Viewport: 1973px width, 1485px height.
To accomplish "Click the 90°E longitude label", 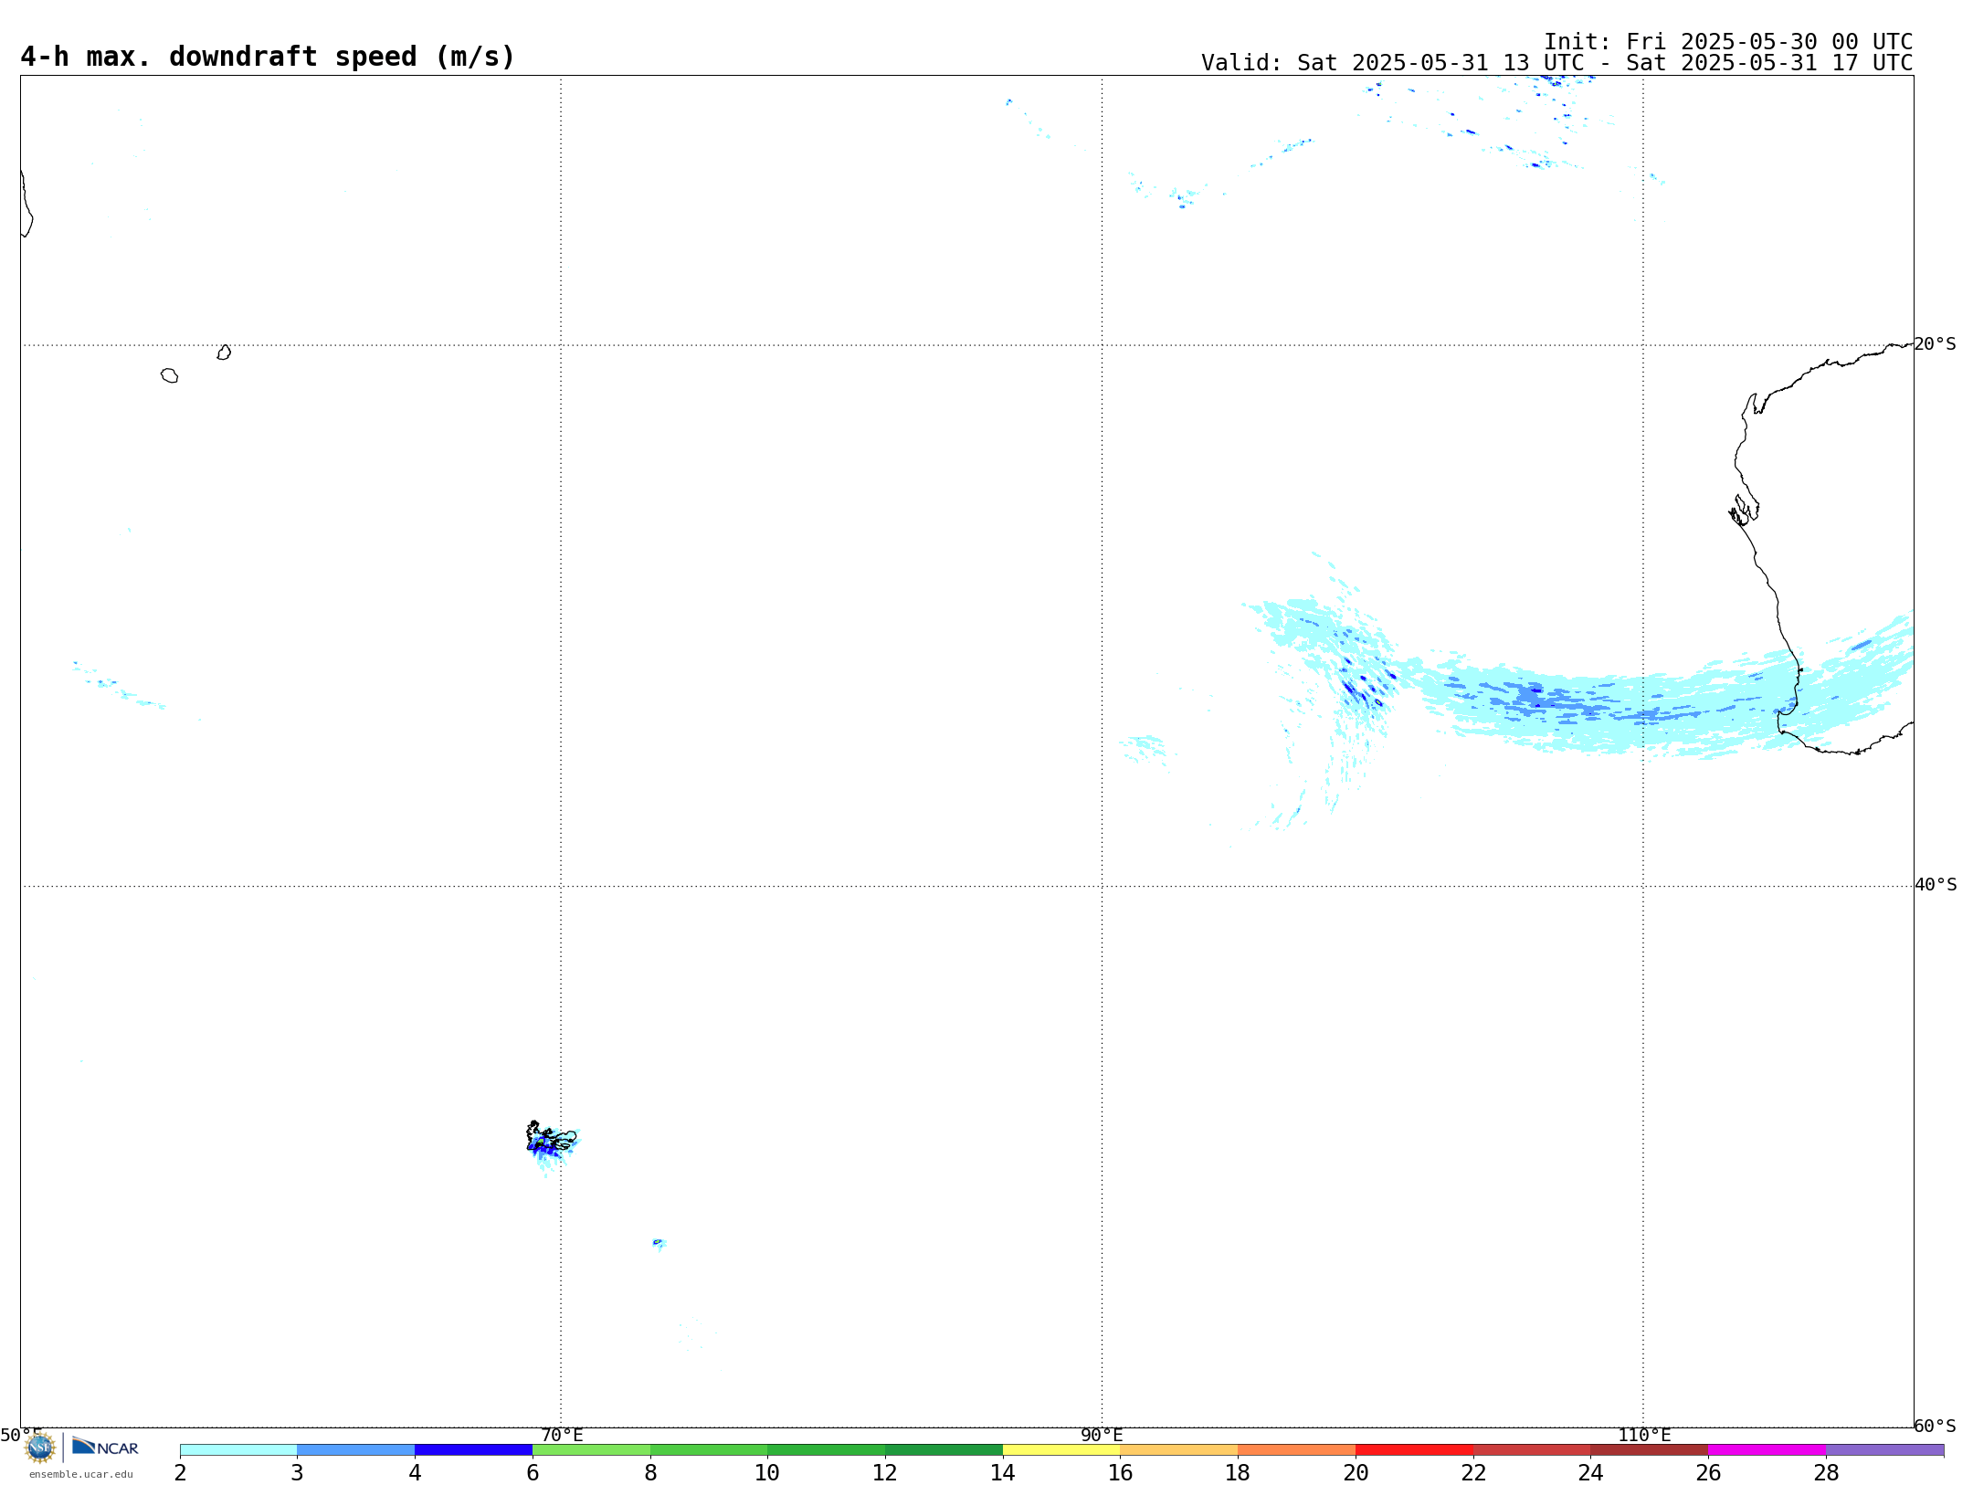I will tap(1102, 1435).
